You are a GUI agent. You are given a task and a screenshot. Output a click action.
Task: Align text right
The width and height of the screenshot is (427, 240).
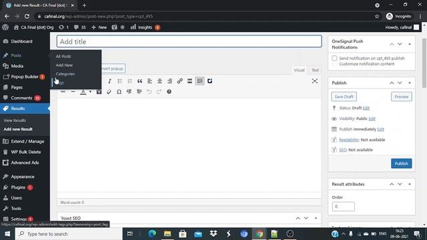tap(169, 81)
